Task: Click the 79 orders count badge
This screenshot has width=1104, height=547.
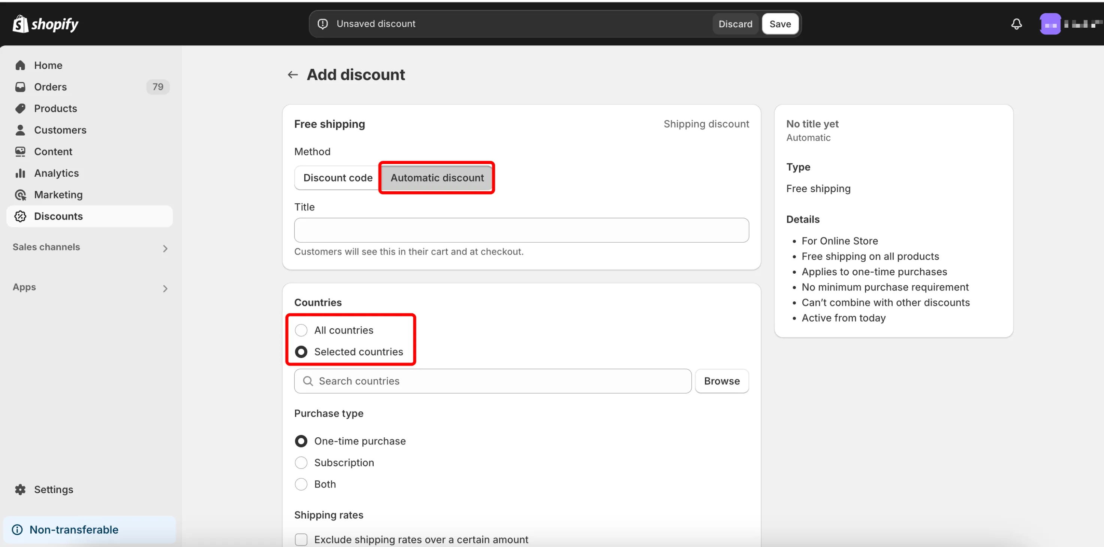Action: pyautogui.click(x=158, y=87)
